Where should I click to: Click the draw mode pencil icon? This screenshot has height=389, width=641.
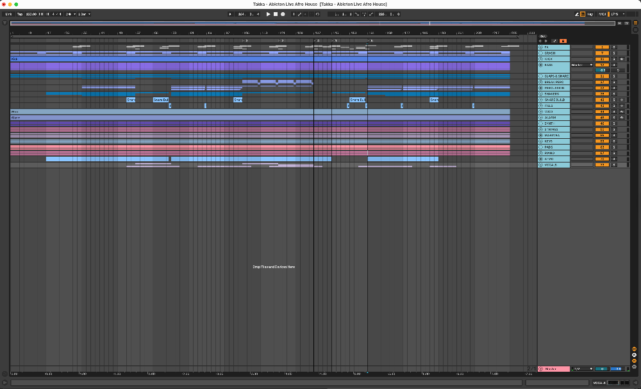coord(576,13)
